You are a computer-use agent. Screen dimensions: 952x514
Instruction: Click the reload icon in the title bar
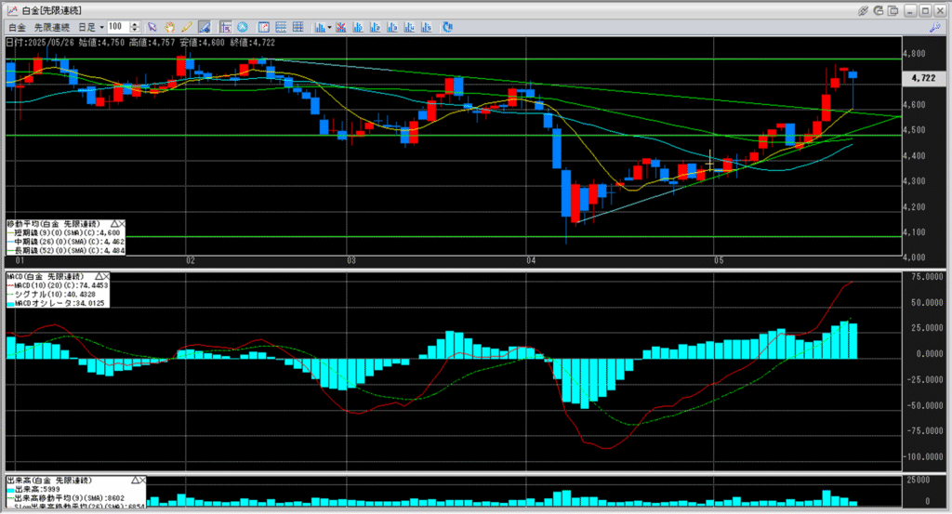coord(879,8)
